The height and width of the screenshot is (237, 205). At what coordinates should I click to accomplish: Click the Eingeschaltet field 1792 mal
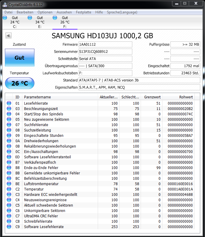[185, 66]
